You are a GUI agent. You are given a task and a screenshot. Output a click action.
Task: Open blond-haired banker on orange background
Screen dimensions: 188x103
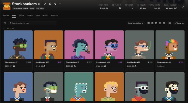click(x=109, y=87)
